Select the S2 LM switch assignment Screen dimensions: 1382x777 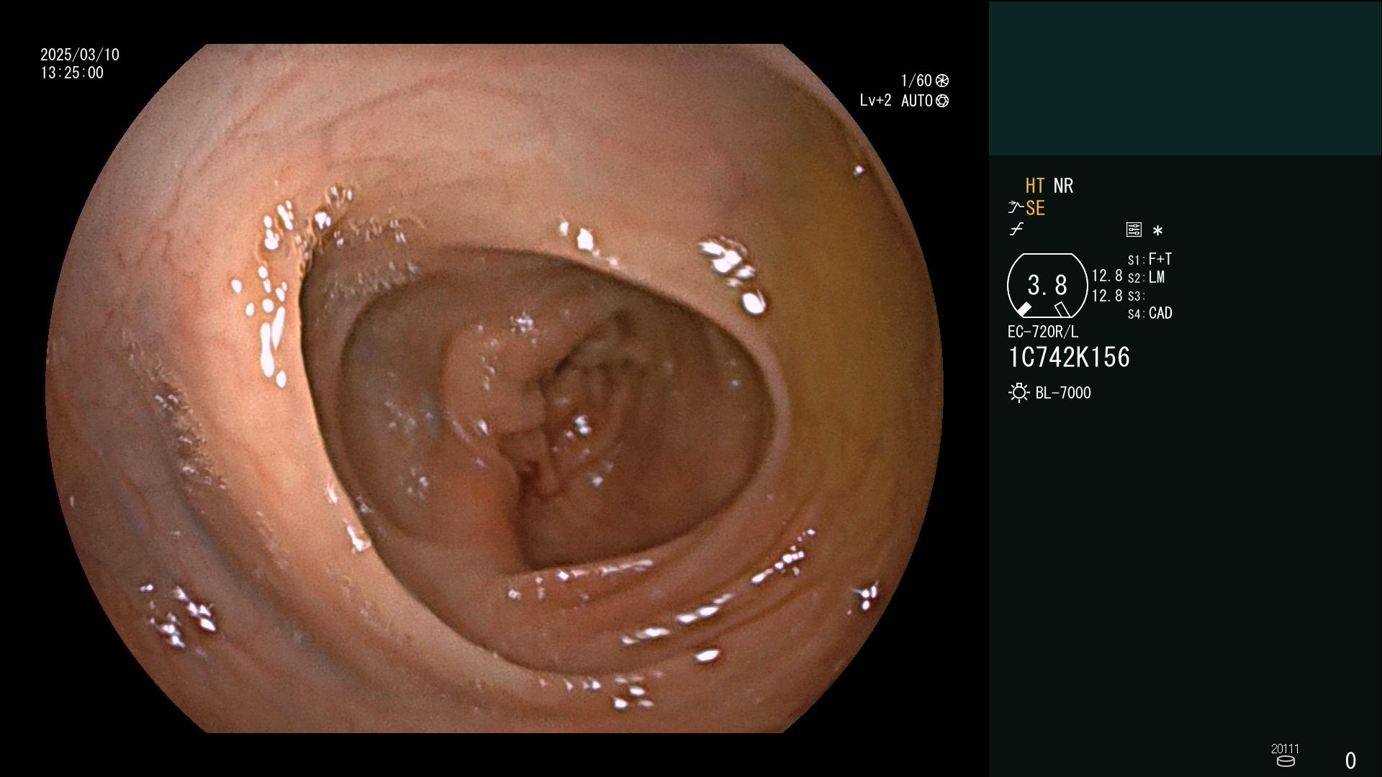[1146, 278]
